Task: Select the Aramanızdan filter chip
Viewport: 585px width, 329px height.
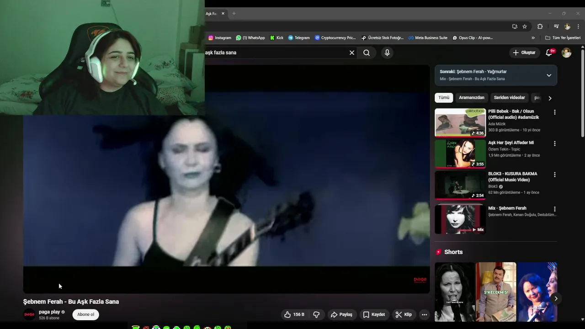Action: click(x=472, y=98)
